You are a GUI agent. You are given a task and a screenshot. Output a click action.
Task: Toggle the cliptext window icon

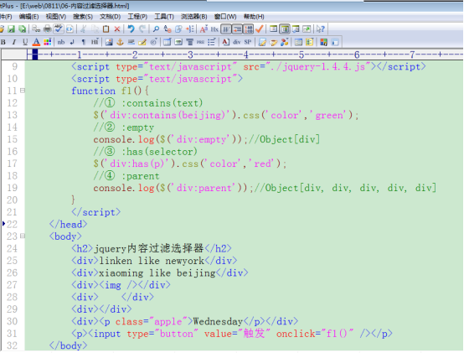tap(273, 29)
